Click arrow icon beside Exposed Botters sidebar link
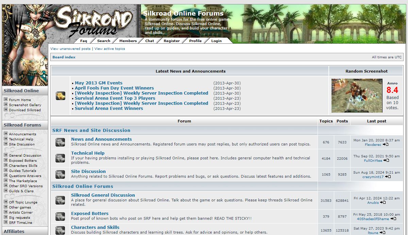The width and height of the screenshot is (408, 235). click(6, 160)
